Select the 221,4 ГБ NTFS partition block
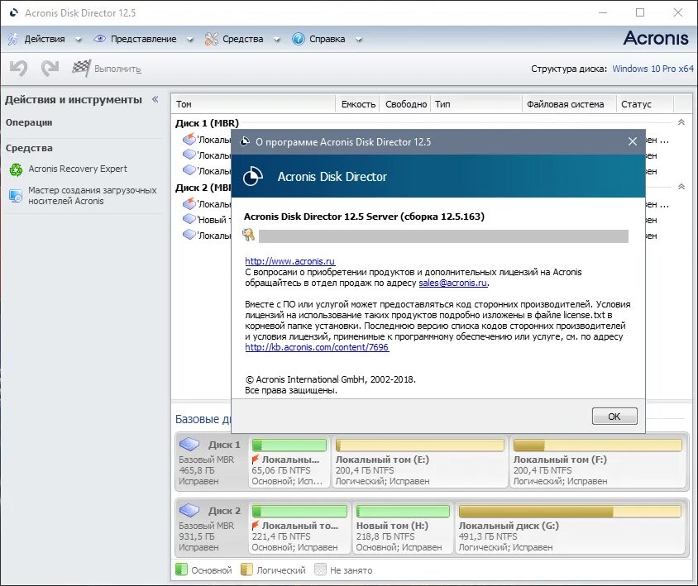 [299, 529]
